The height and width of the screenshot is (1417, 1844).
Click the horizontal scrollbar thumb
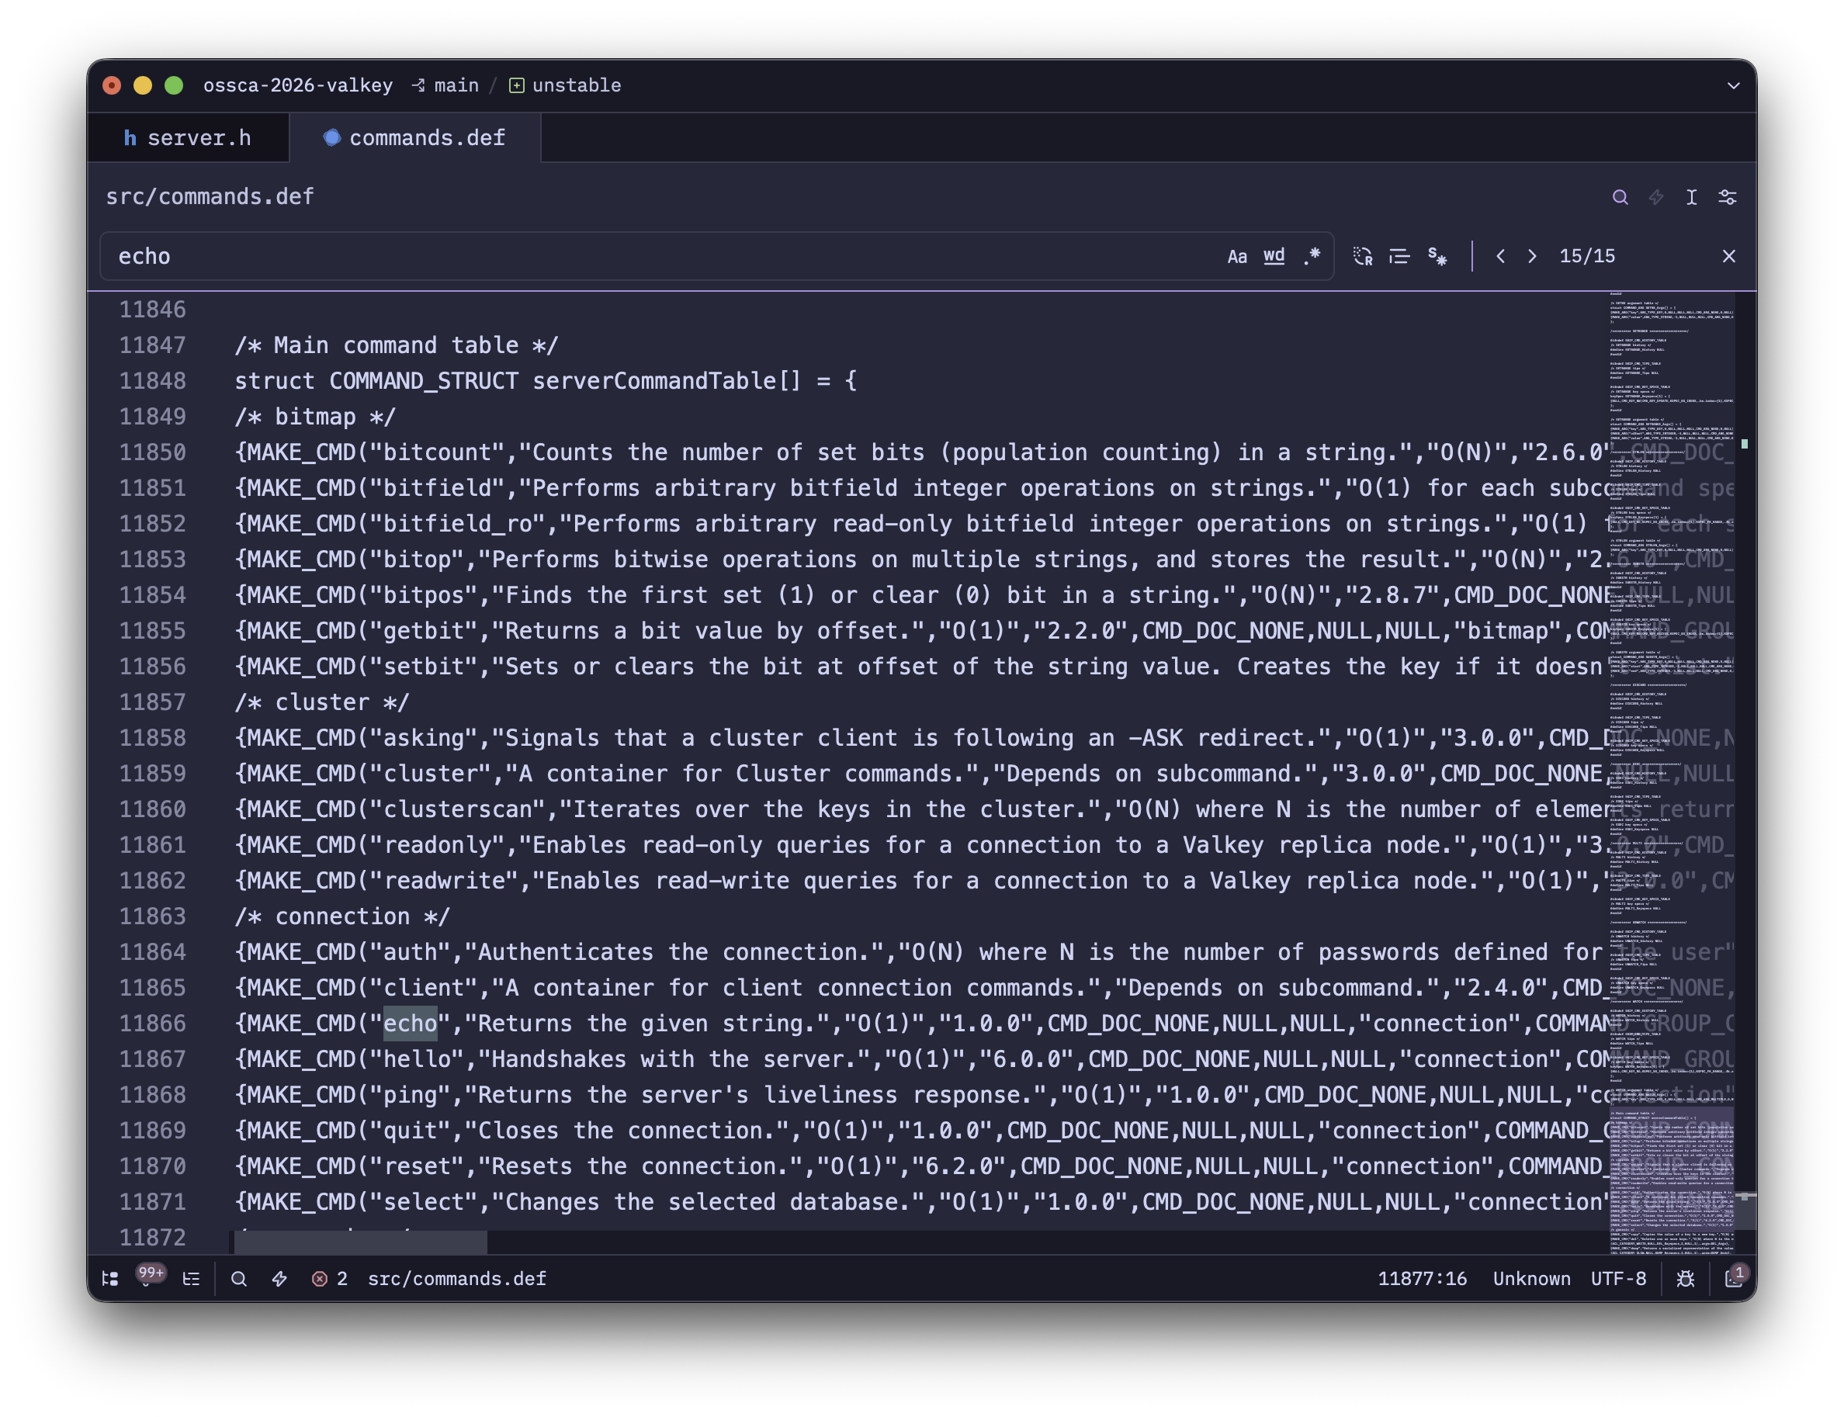360,1242
